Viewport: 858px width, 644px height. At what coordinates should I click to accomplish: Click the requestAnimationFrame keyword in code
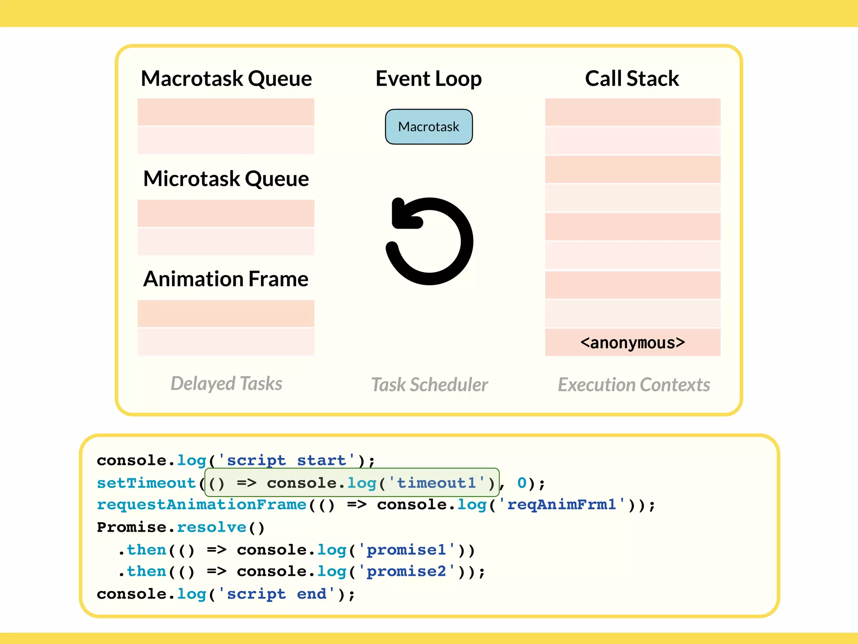202,504
